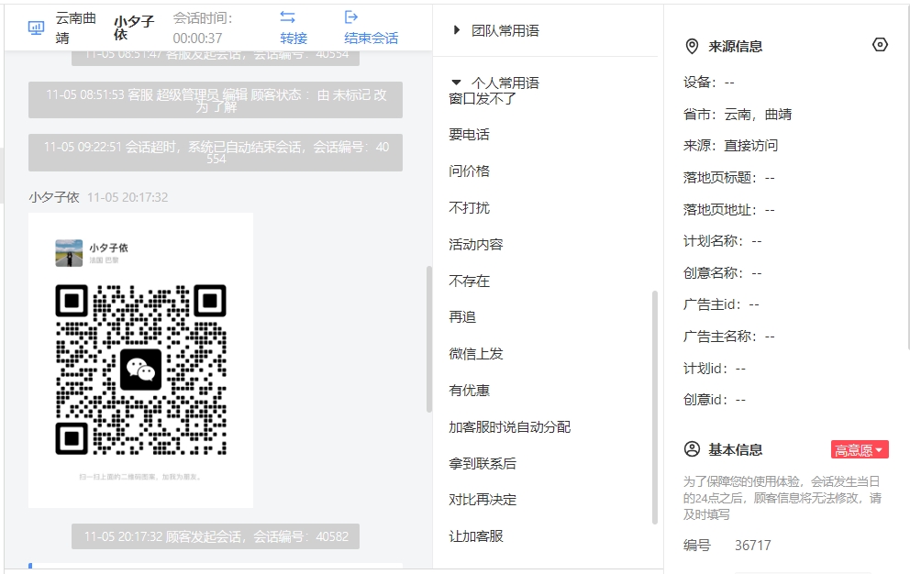Image resolution: width=910 pixels, height=574 pixels.
Task: Click the session timer 00:00:37
Action: click(197, 39)
